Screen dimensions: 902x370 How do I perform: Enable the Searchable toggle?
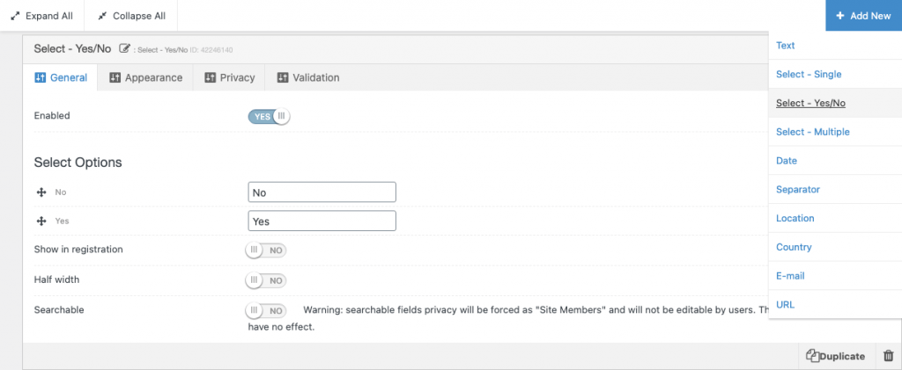(x=266, y=310)
